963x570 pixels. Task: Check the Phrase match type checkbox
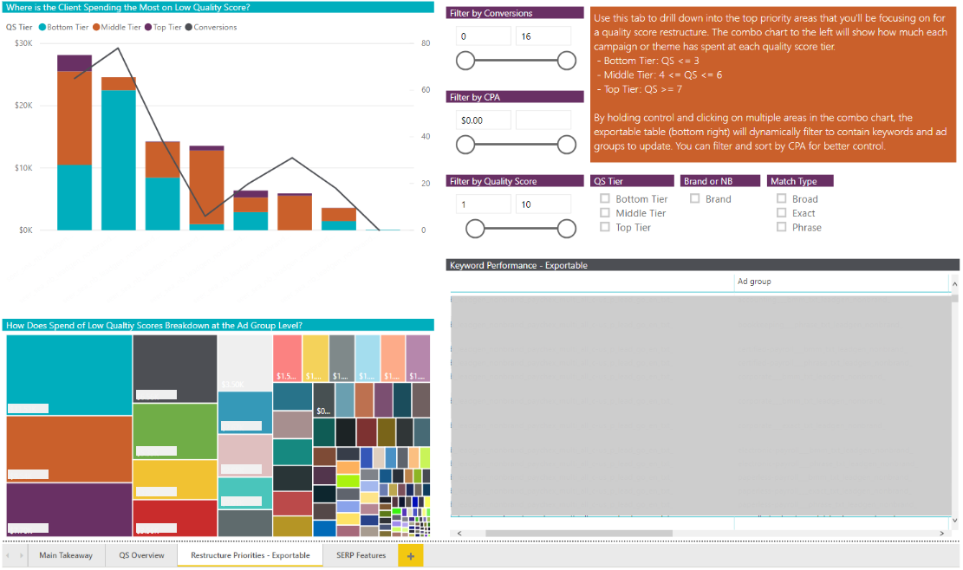pyautogui.click(x=782, y=227)
